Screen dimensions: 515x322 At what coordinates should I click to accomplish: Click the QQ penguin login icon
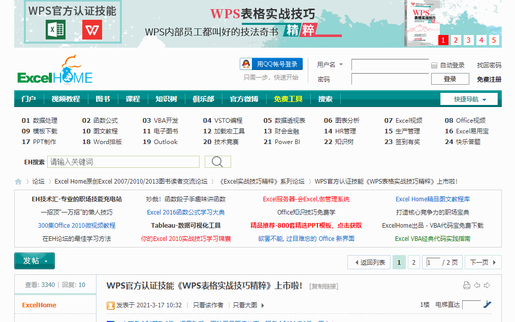point(246,64)
